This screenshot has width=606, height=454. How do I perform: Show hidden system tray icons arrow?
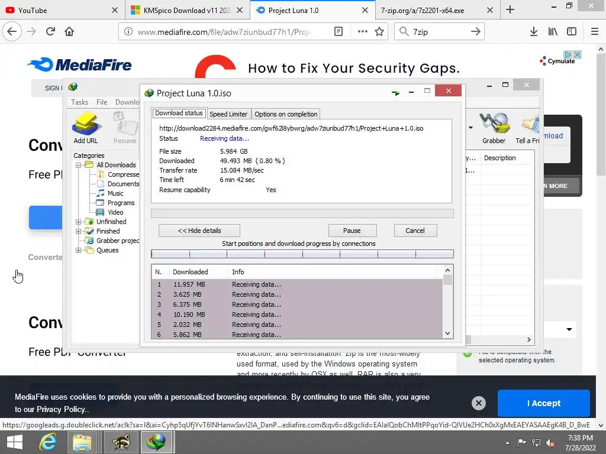[507, 443]
